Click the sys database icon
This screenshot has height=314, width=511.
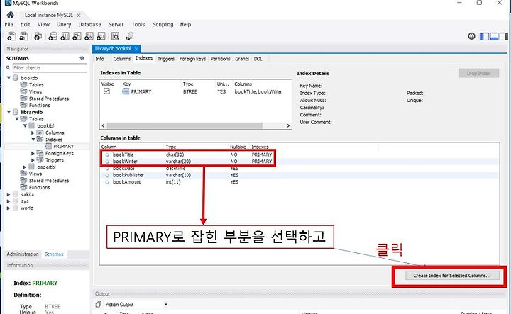point(16,201)
